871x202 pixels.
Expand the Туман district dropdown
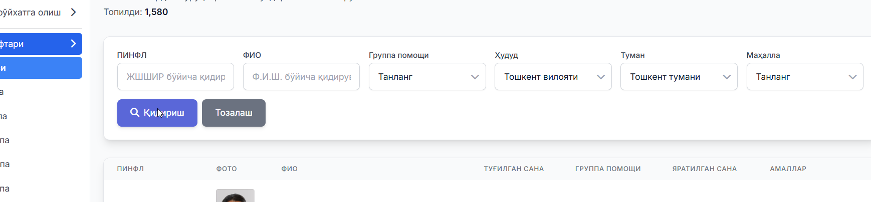679,77
